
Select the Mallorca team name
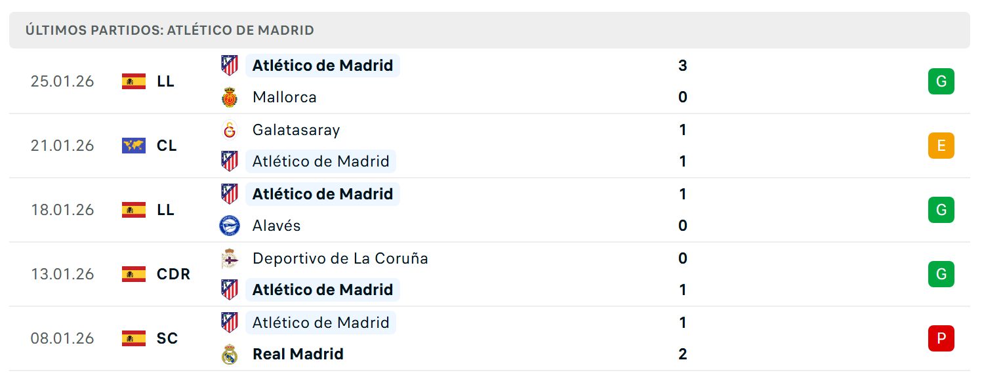[x=284, y=97]
